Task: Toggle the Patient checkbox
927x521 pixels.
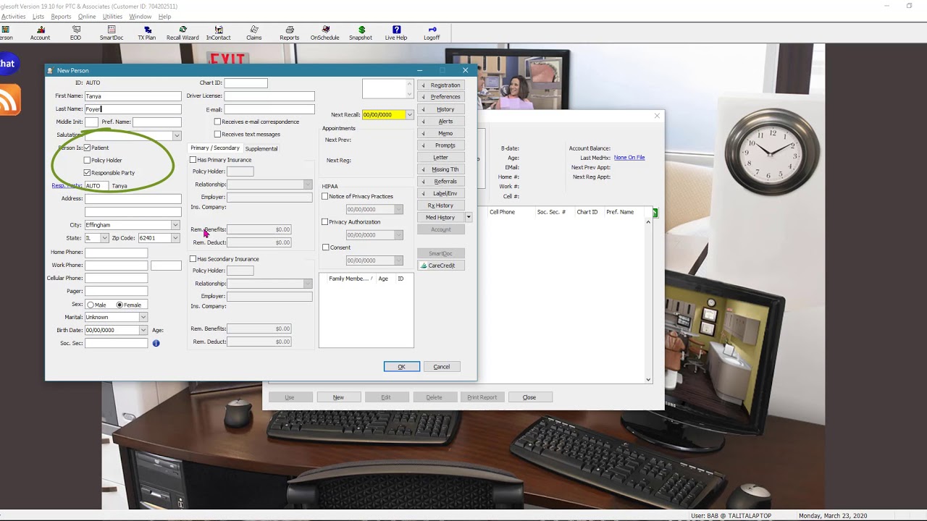Action: point(87,148)
